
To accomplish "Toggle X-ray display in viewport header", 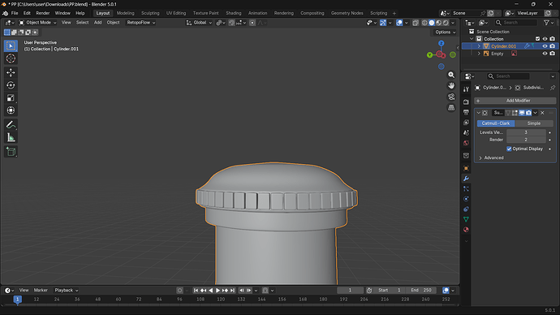I will (x=416, y=23).
